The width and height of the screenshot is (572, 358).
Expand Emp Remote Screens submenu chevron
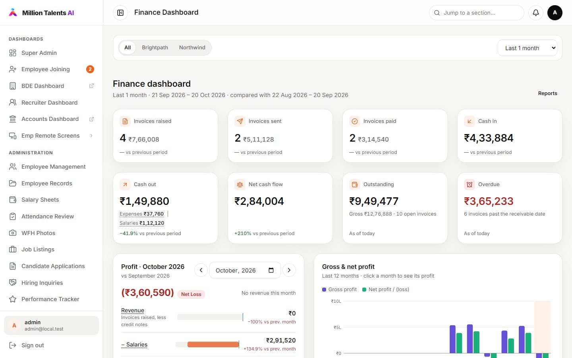91,136
